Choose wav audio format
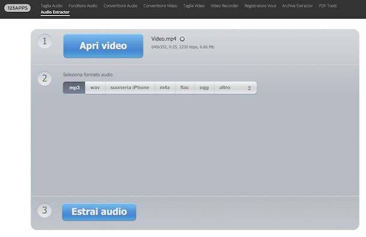This screenshot has height=237, width=366. 95,88
